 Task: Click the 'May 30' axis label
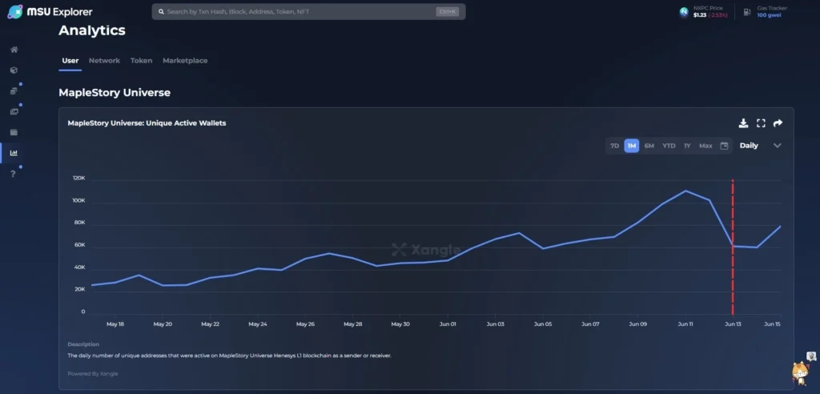point(400,324)
